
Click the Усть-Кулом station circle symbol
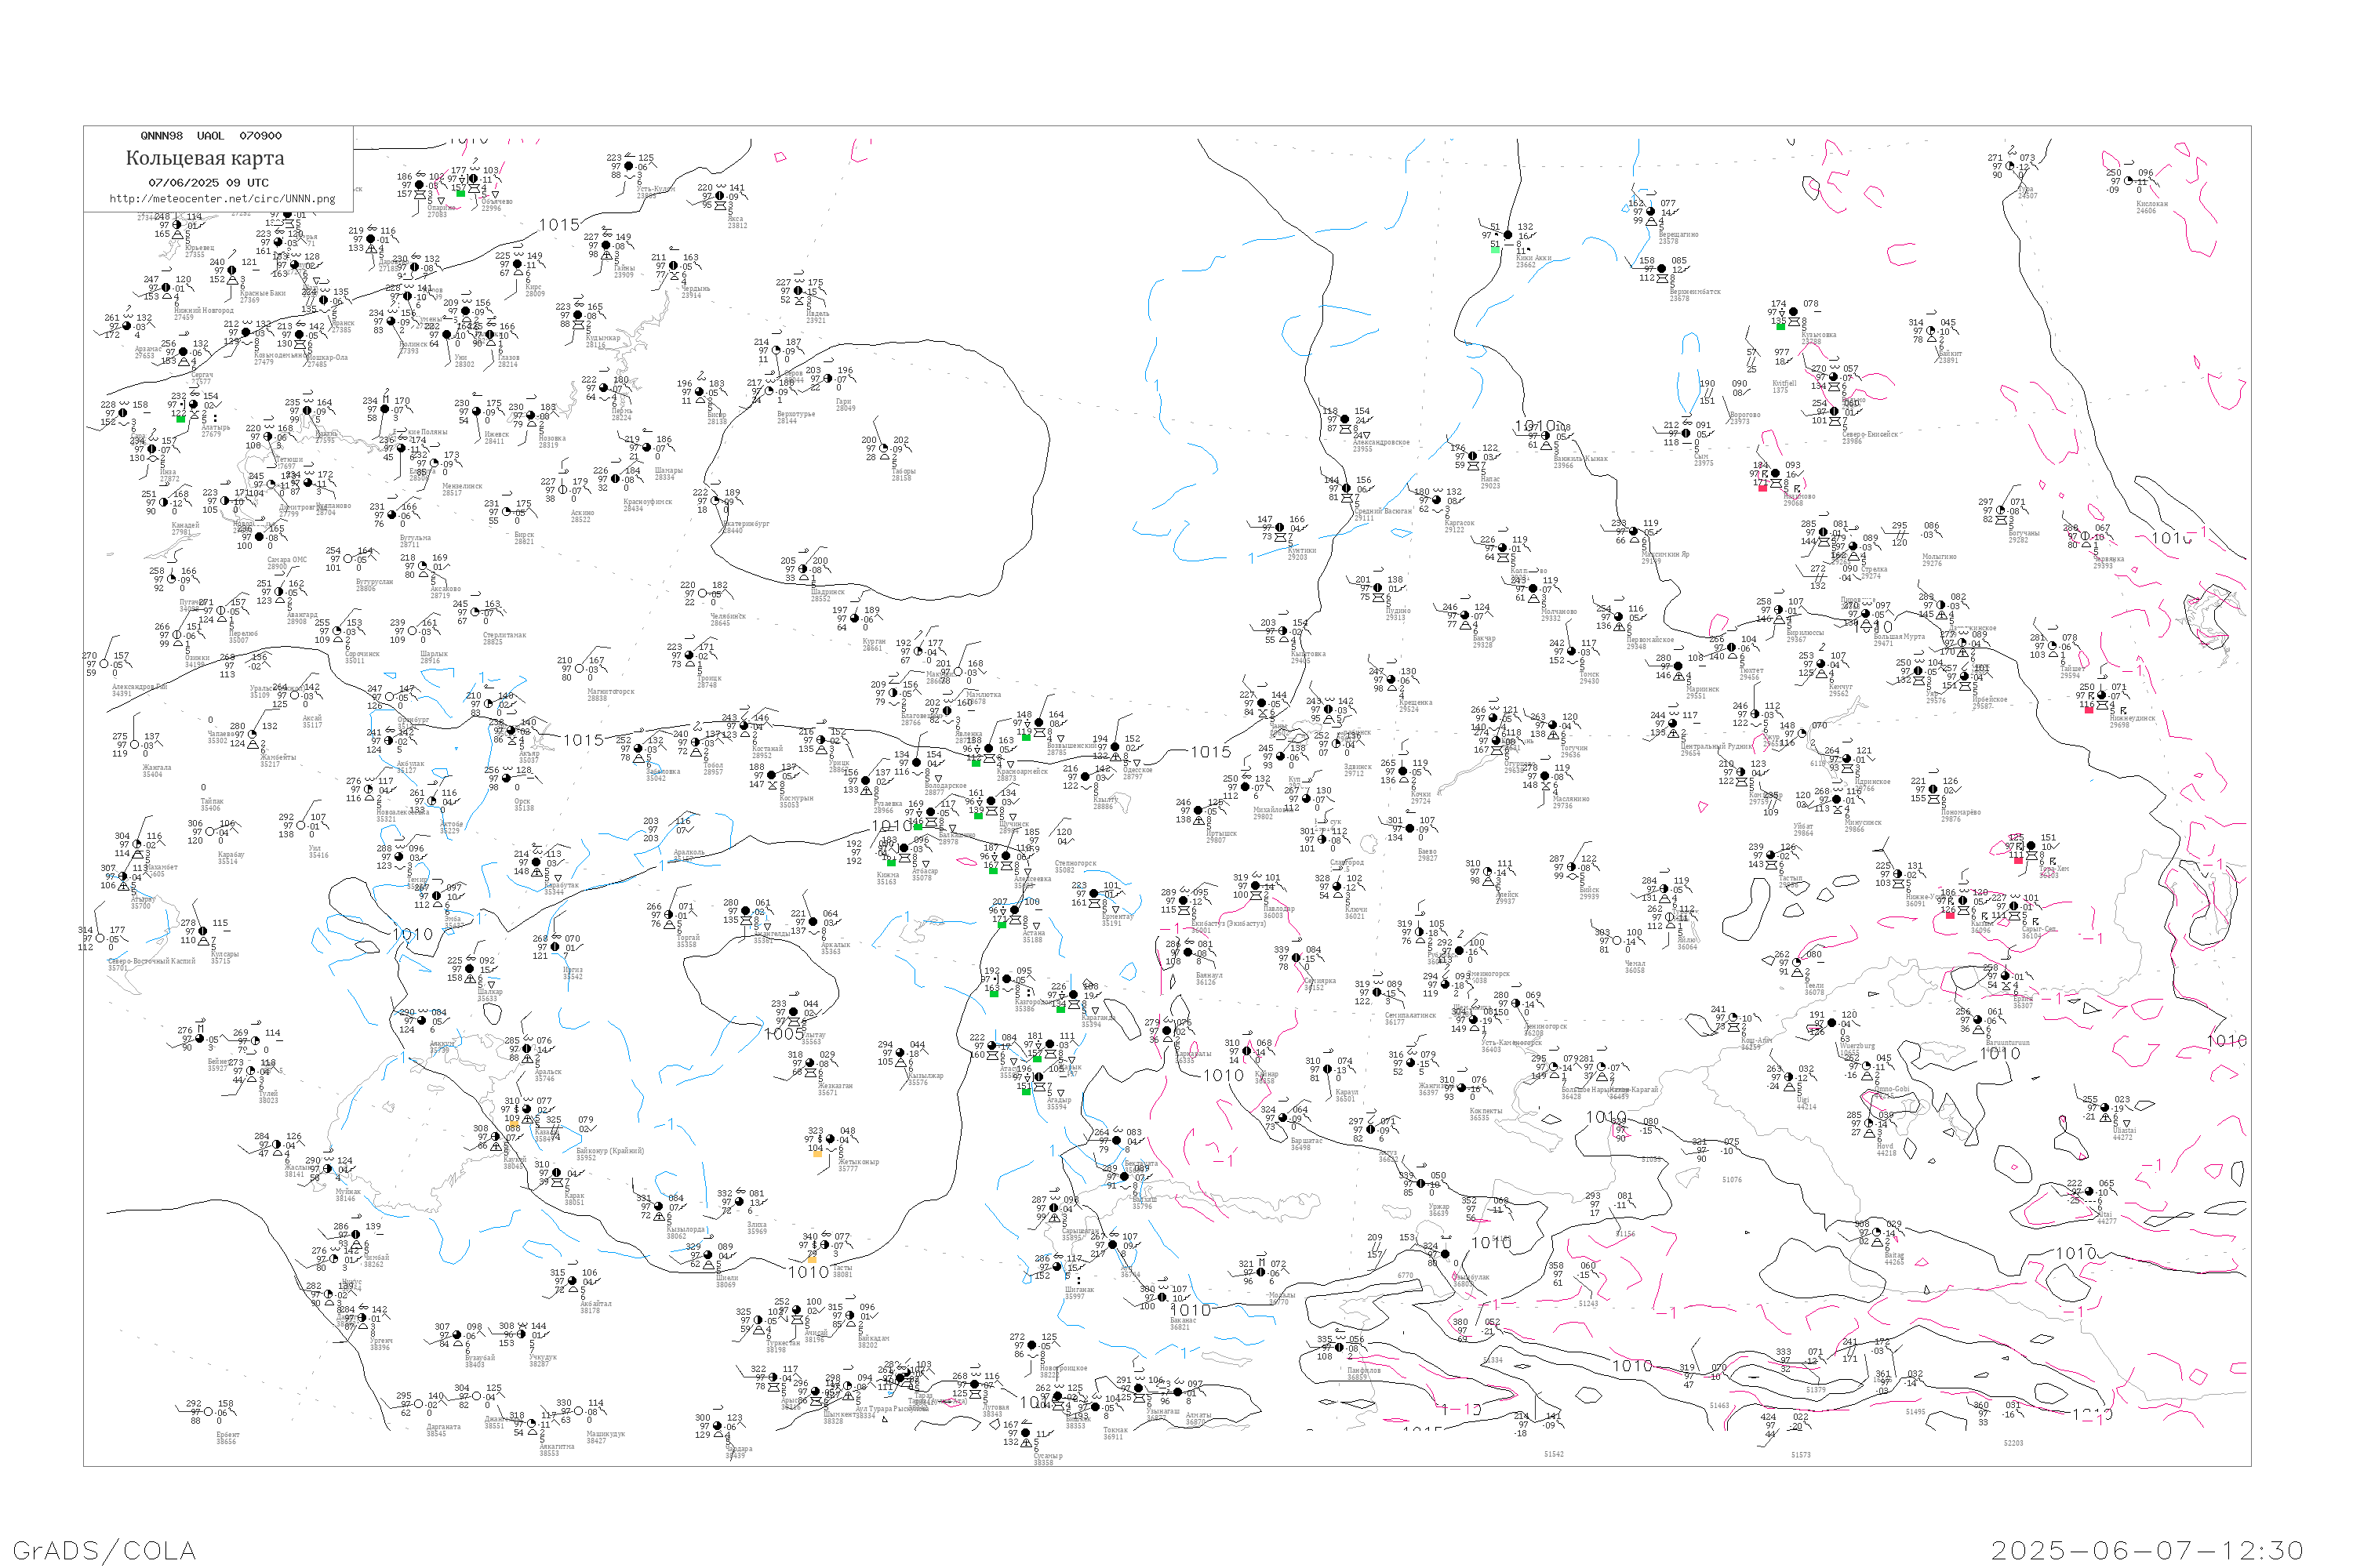[628, 167]
